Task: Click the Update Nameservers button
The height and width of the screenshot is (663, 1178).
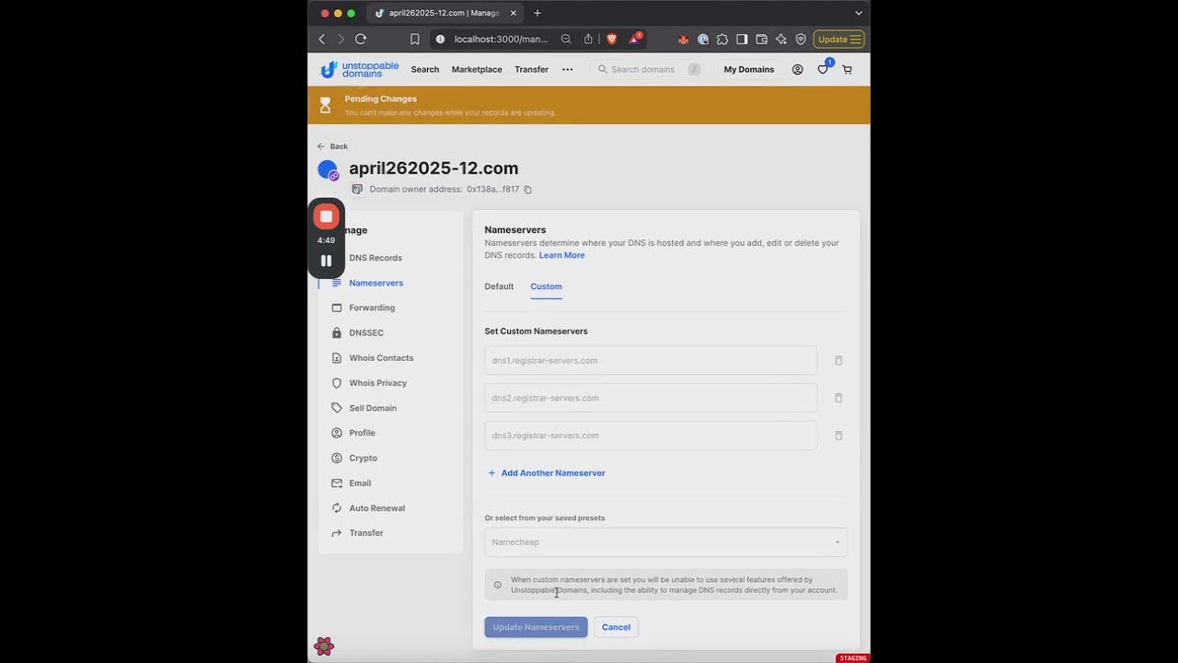Action: pyautogui.click(x=536, y=627)
